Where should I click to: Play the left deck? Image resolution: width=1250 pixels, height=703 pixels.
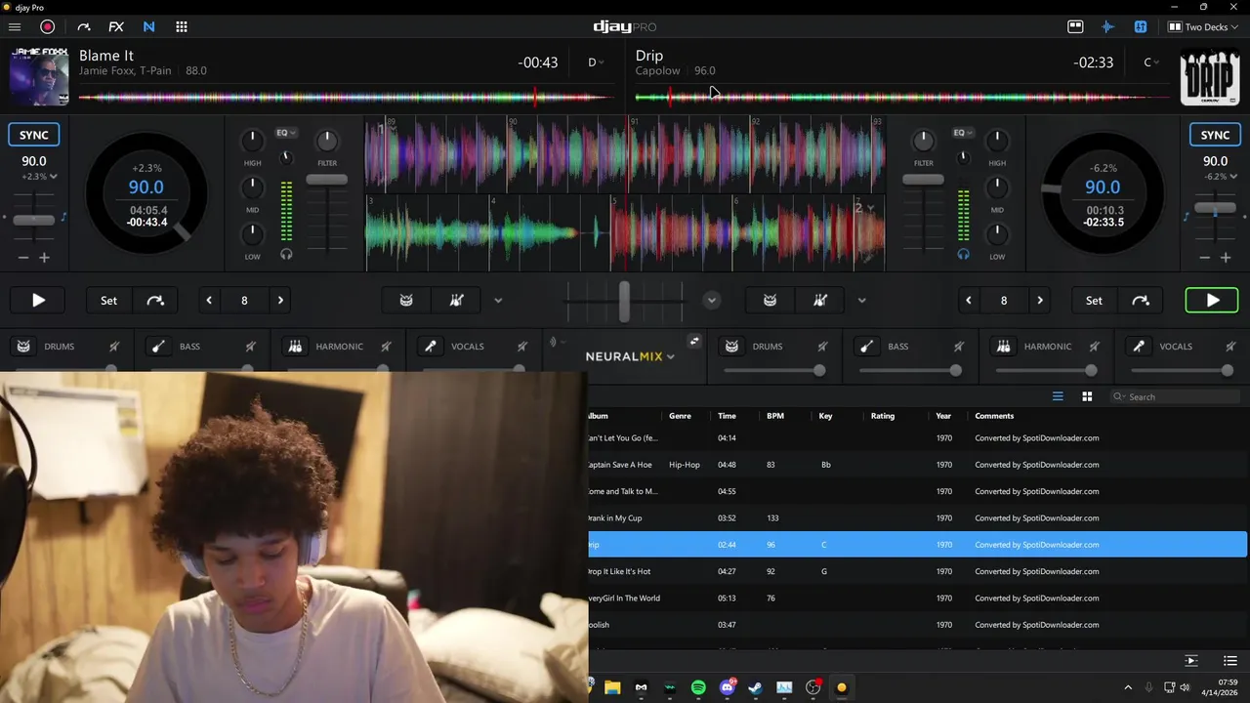(38, 301)
